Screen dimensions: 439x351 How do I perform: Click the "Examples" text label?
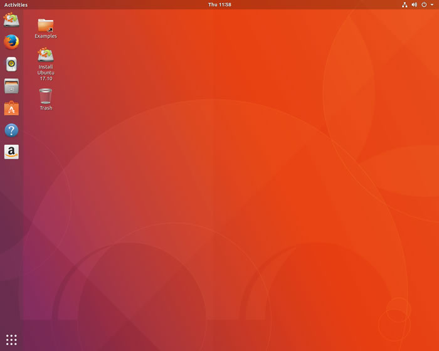[x=46, y=36]
